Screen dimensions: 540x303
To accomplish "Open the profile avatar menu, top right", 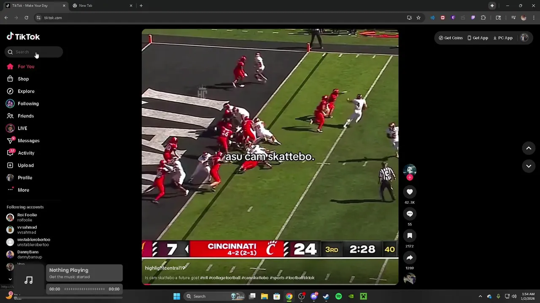I will coord(524,37).
